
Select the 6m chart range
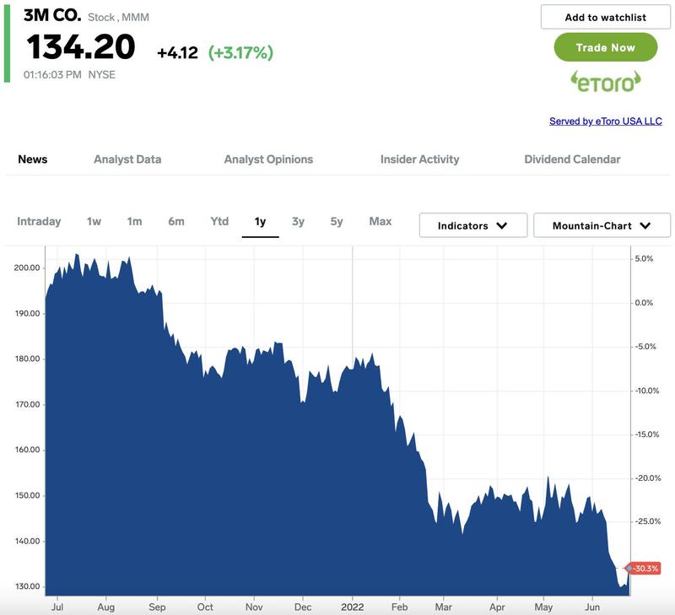click(x=176, y=221)
